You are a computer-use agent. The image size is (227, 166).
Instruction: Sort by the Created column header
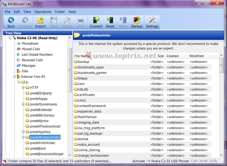pos(173,56)
